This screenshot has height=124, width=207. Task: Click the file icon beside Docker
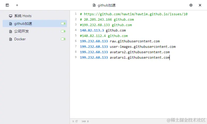11,39
